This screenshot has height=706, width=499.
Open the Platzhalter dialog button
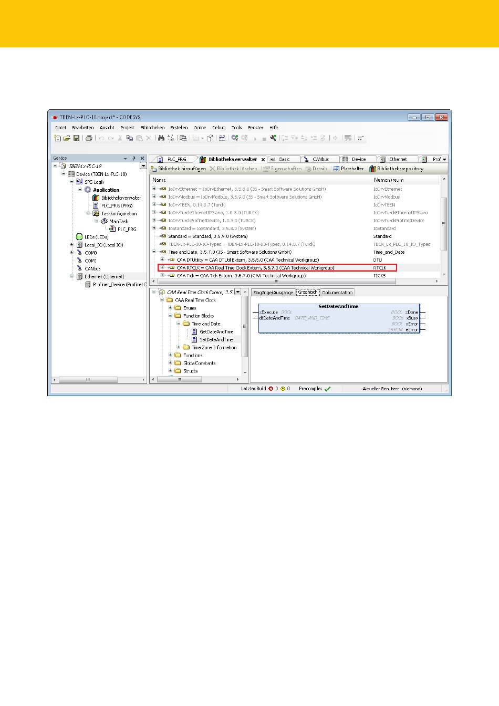click(x=349, y=169)
